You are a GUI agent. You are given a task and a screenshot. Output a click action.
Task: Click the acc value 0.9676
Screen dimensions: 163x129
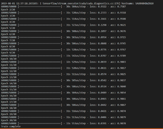coord(121,31)
